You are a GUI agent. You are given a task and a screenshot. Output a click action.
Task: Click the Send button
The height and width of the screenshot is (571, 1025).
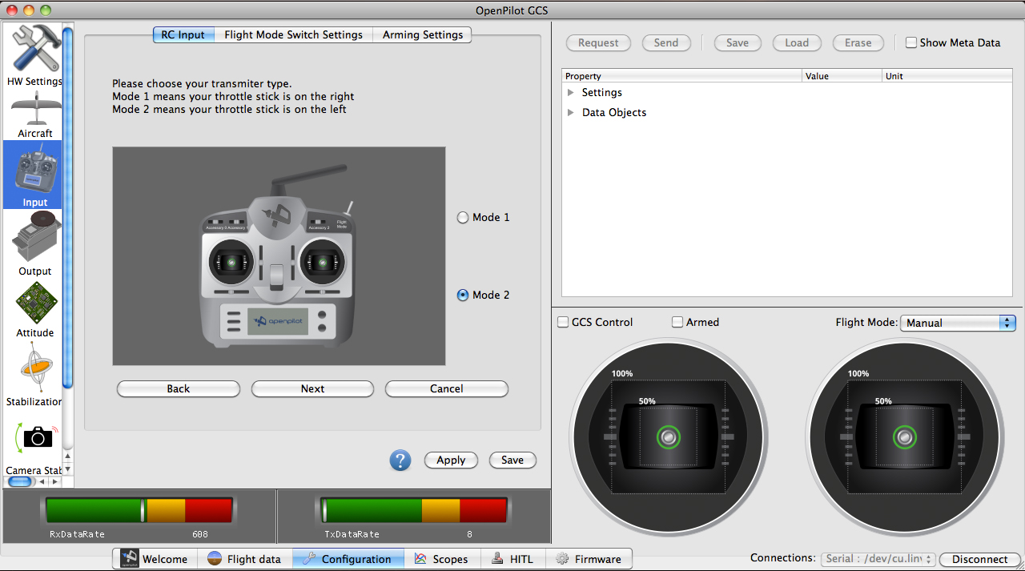[x=666, y=42]
